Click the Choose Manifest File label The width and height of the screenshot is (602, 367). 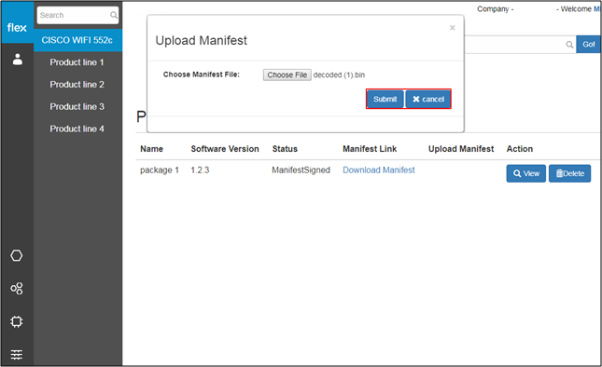(202, 75)
